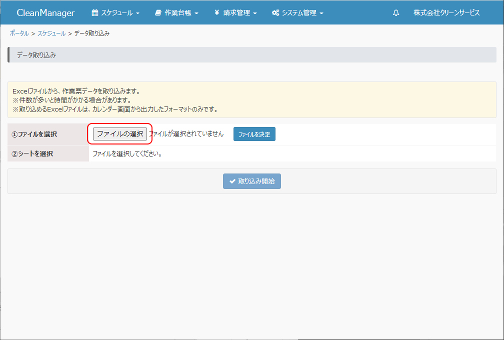This screenshot has height=340, width=504.
Task: Click the yen icon beside 請求管理
Action: tap(216, 13)
